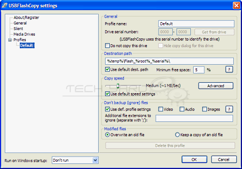Screen dimensions: 242x169
Task: Enable Do not copy this drive
Action: (107, 46)
